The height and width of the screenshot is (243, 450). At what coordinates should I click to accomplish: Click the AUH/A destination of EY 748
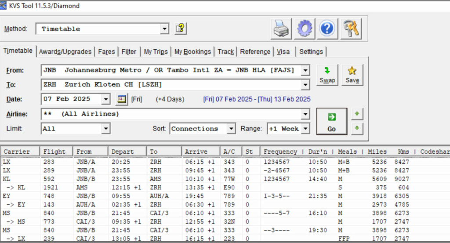(159, 196)
